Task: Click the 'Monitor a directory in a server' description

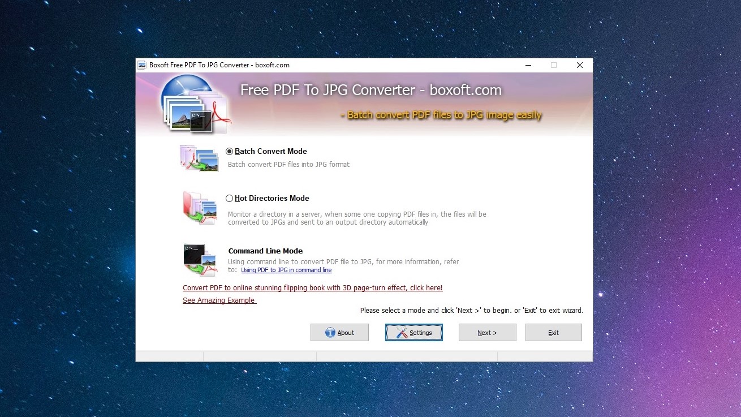Action: 357,218
